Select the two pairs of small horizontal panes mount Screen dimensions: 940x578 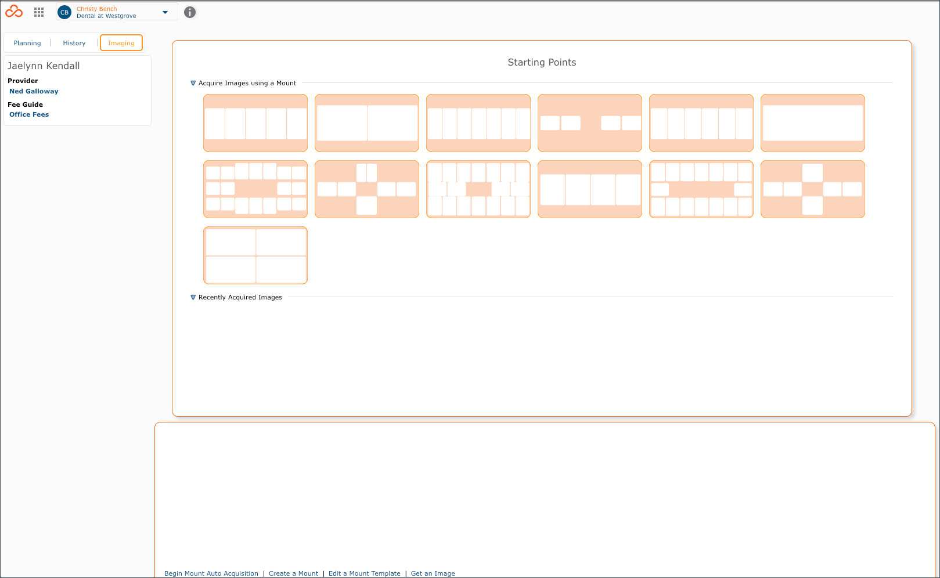click(x=590, y=123)
